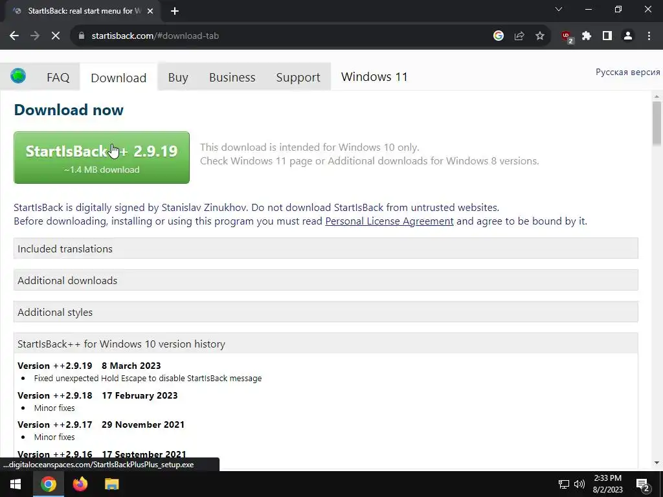Click the Chrome taskbar icon
Screen dimensions: 663x497
pos(48,484)
